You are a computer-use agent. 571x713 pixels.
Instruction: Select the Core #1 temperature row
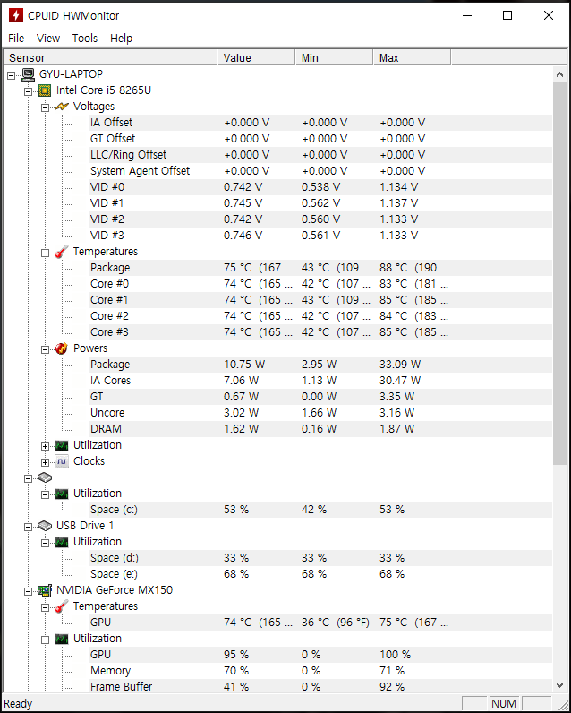320,300
